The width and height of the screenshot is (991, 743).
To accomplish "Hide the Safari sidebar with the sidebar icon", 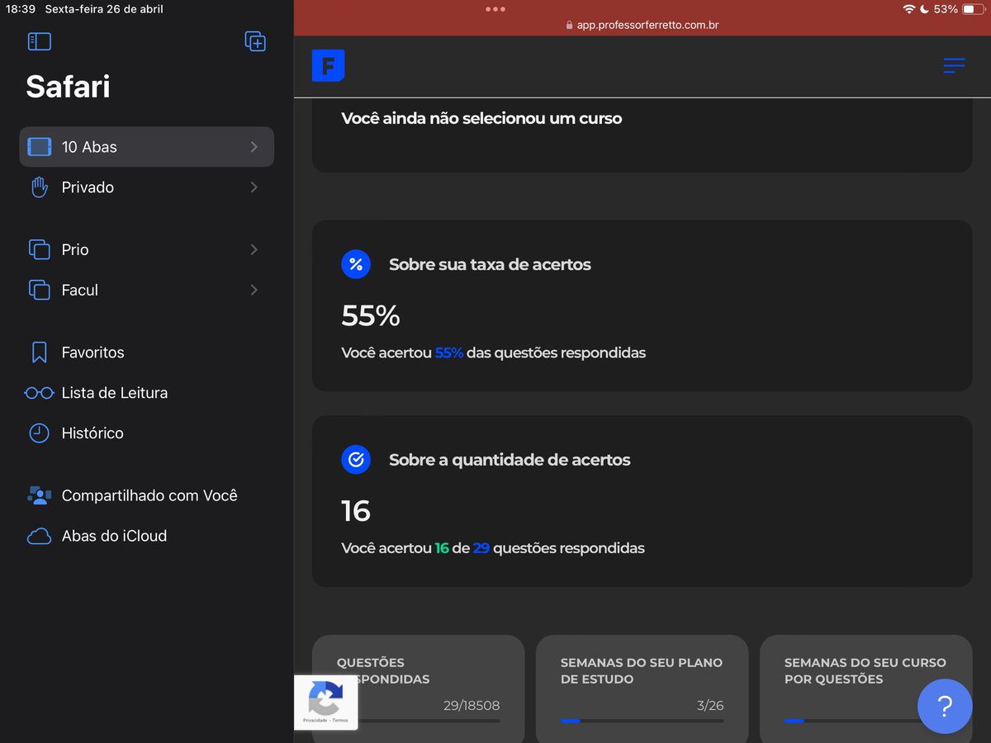I will click(x=39, y=41).
